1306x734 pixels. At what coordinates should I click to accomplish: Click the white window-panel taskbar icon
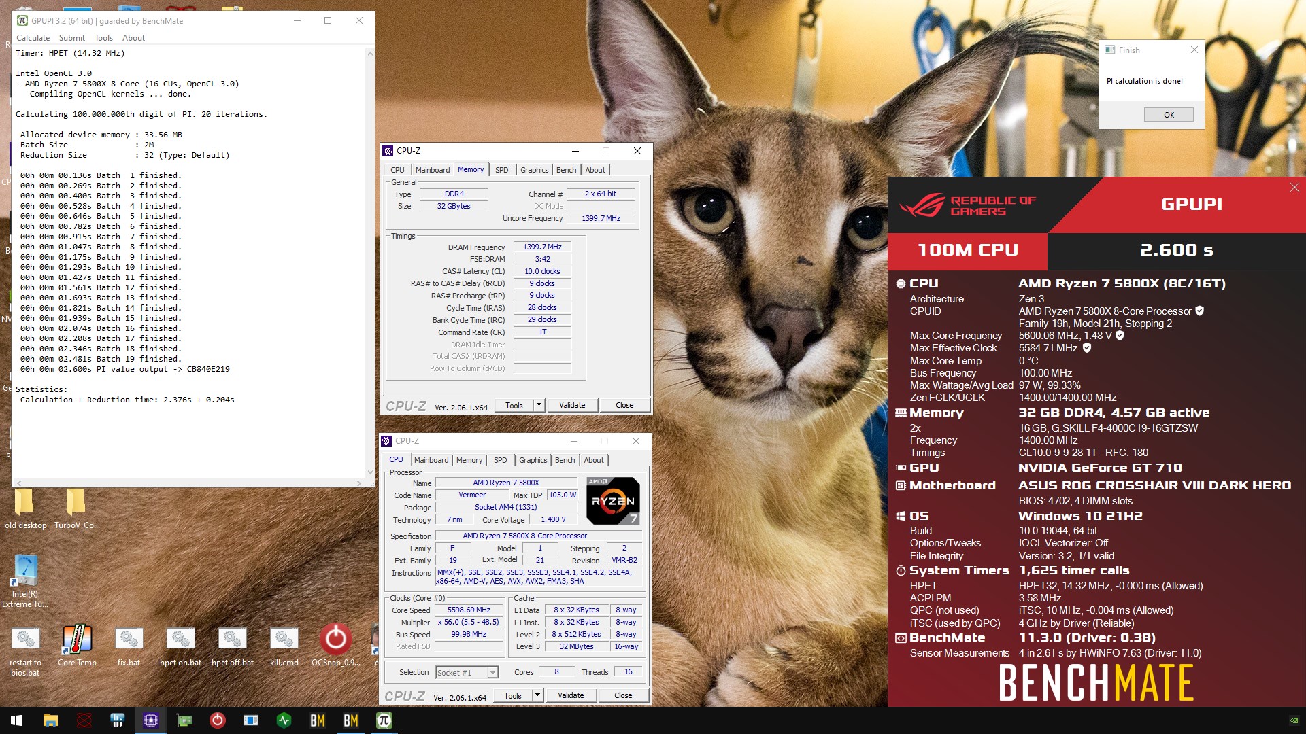[x=250, y=720]
